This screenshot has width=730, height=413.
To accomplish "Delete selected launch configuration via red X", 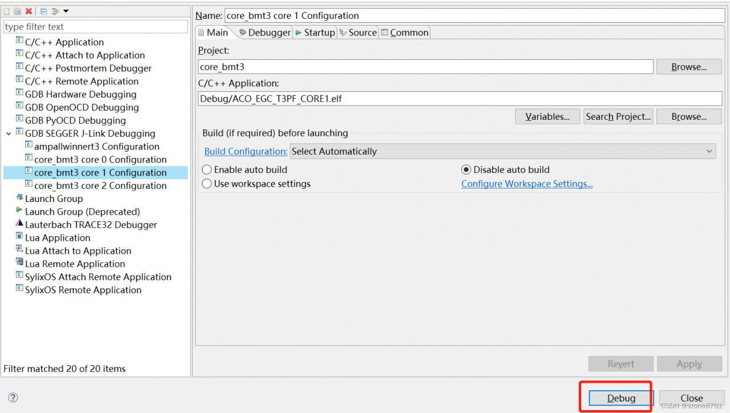I will coord(29,11).
